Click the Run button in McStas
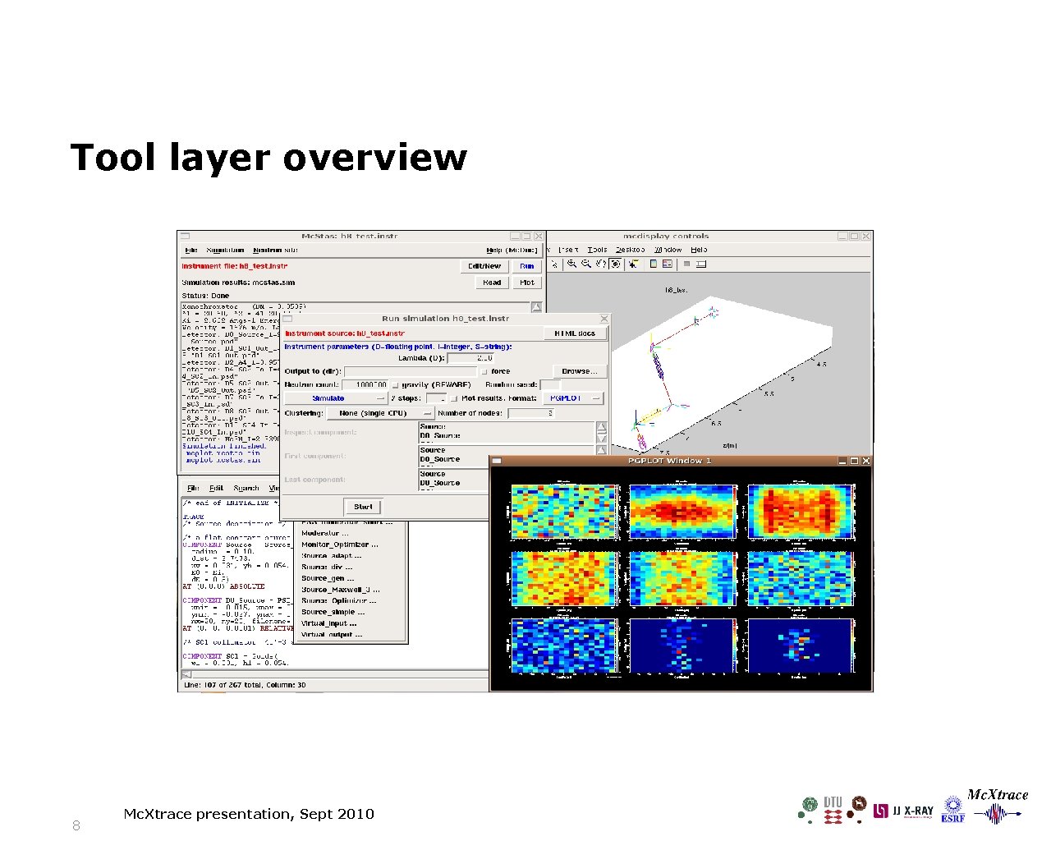 [527, 266]
